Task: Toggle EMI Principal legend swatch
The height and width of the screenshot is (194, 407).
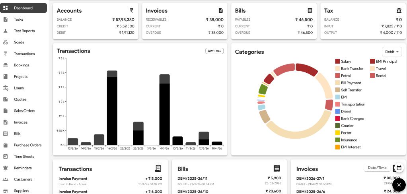Action: click(x=372, y=62)
